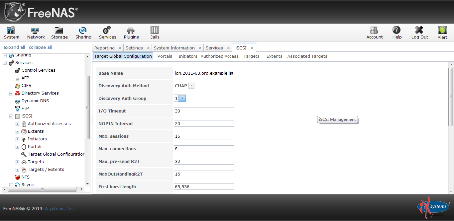The image size is (454, 221).
Task: Open Discovery Auth Method dropdown
Action: (191, 86)
